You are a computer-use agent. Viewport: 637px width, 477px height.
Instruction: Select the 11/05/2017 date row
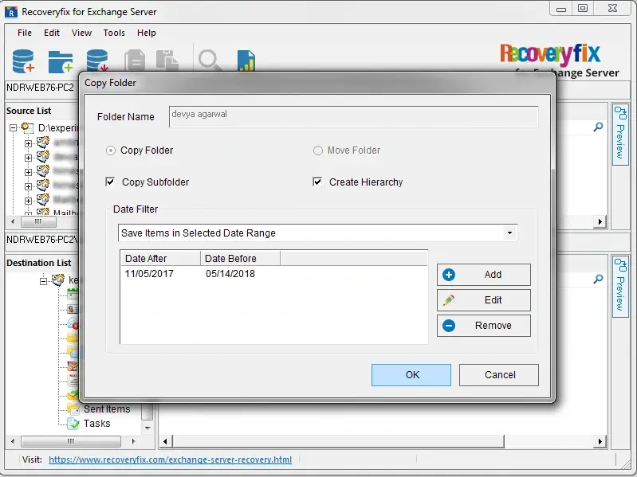pos(273,274)
